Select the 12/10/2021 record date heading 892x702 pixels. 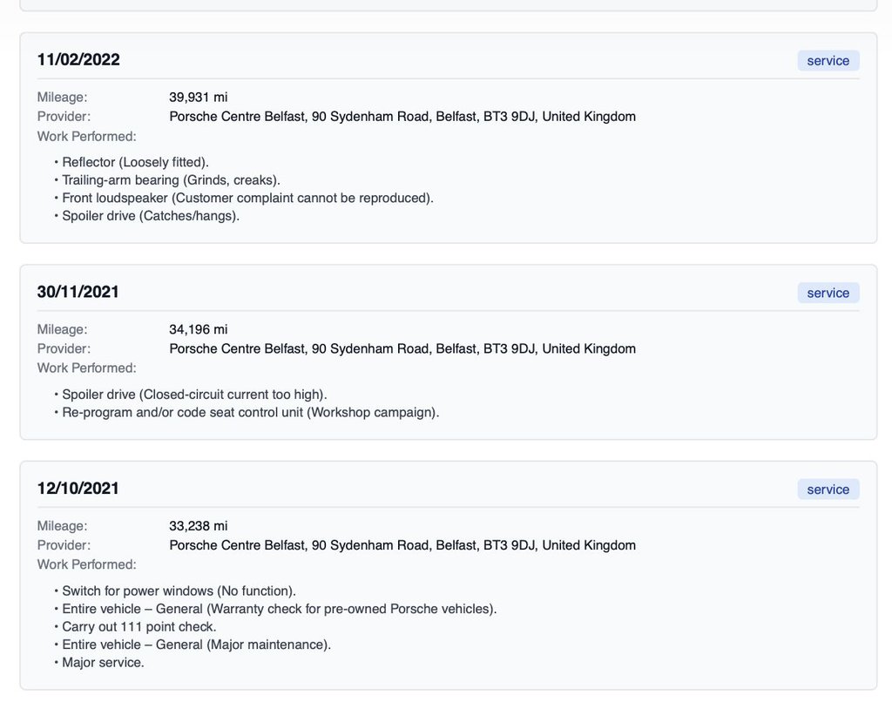(x=78, y=489)
